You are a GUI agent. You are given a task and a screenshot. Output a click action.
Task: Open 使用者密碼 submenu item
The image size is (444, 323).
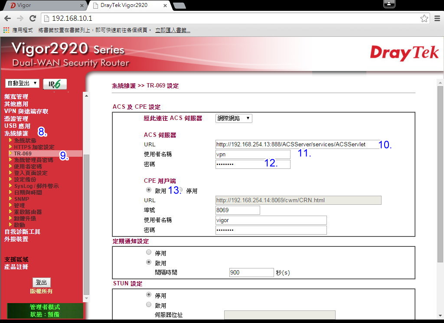(x=28, y=167)
